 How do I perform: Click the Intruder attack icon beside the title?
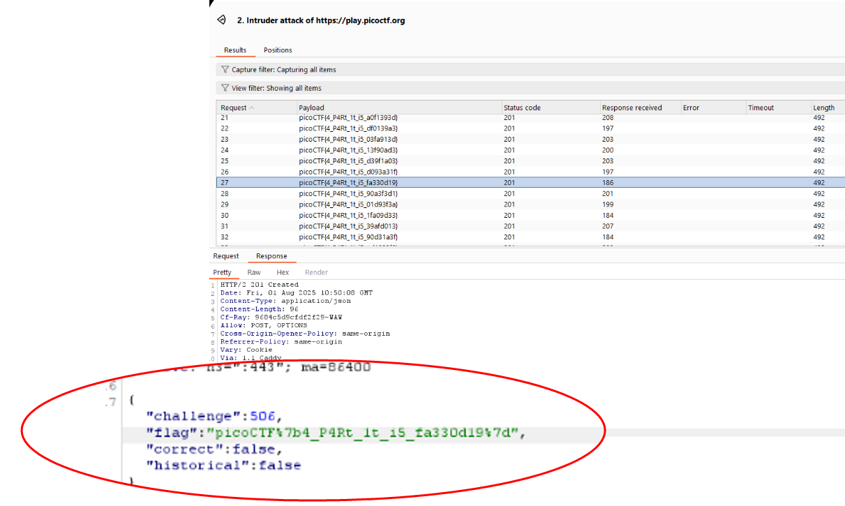[221, 20]
